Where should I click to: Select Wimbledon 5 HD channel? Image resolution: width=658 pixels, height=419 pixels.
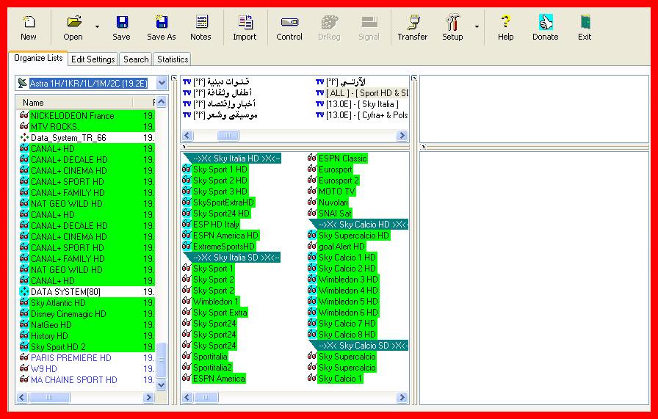click(x=343, y=302)
